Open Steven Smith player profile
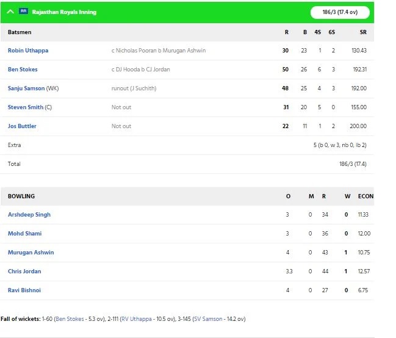The height and width of the screenshot is (338, 396). click(26, 107)
